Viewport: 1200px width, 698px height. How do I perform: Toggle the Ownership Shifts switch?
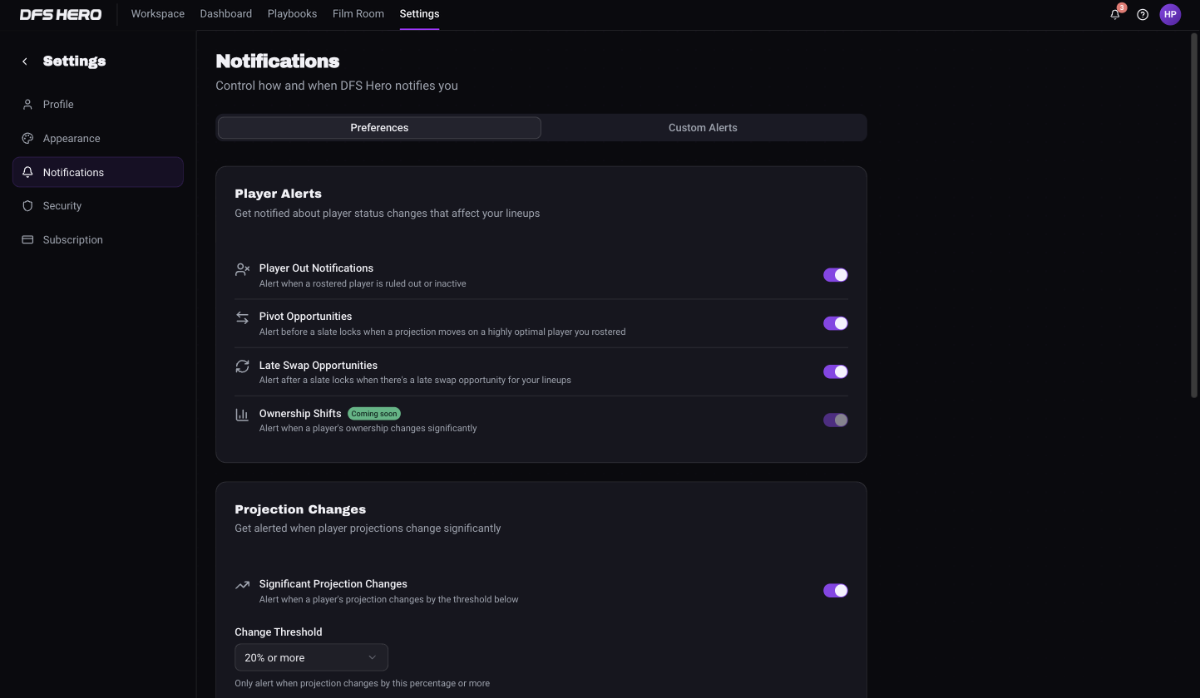tap(835, 420)
